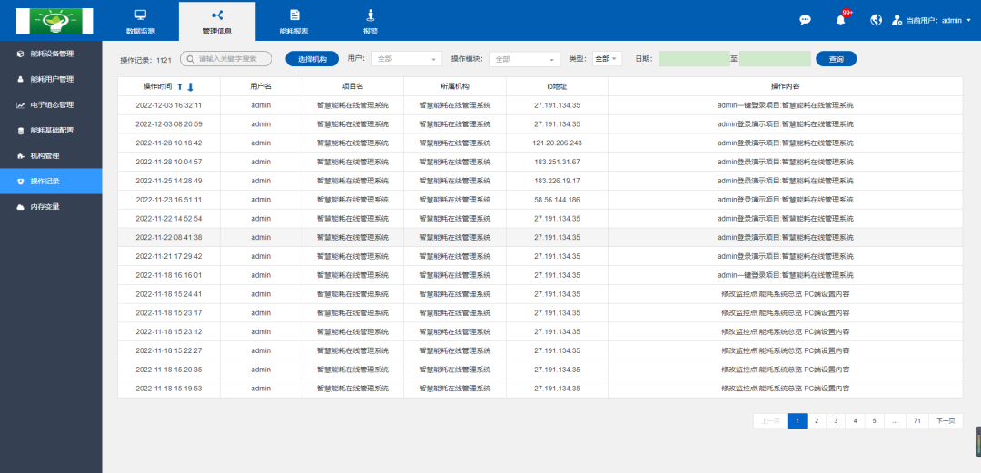Open the 类型 dropdown showing 全部
Image resolution: width=981 pixels, height=473 pixels.
[606, 59]
